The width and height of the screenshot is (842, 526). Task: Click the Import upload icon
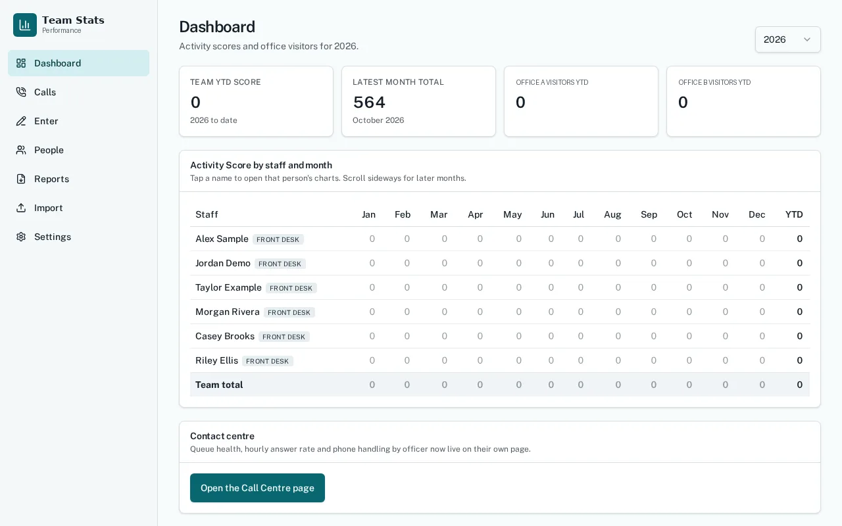[21, 208]
